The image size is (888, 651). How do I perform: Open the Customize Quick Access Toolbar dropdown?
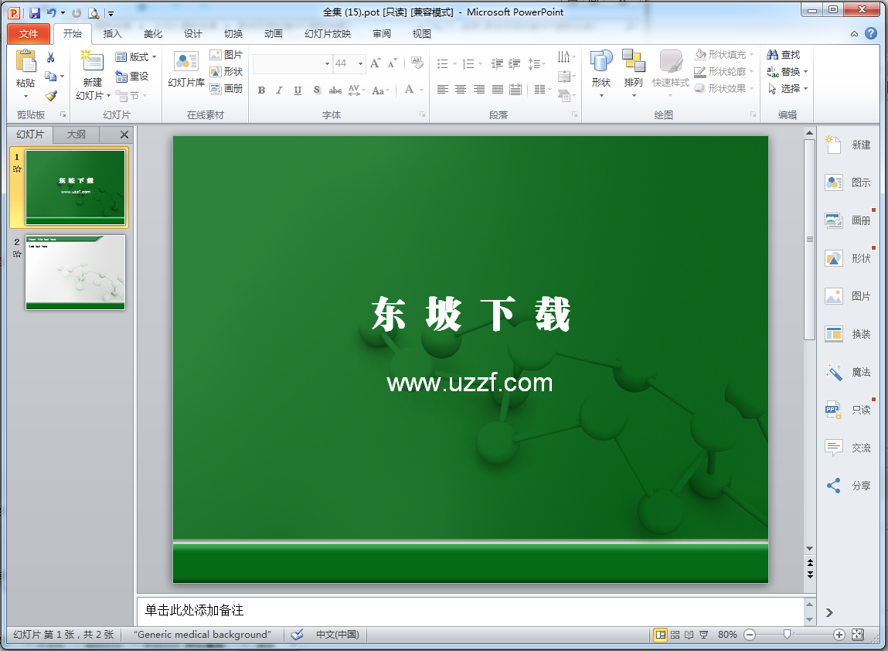pyautogui.click(x=111, y=13)
